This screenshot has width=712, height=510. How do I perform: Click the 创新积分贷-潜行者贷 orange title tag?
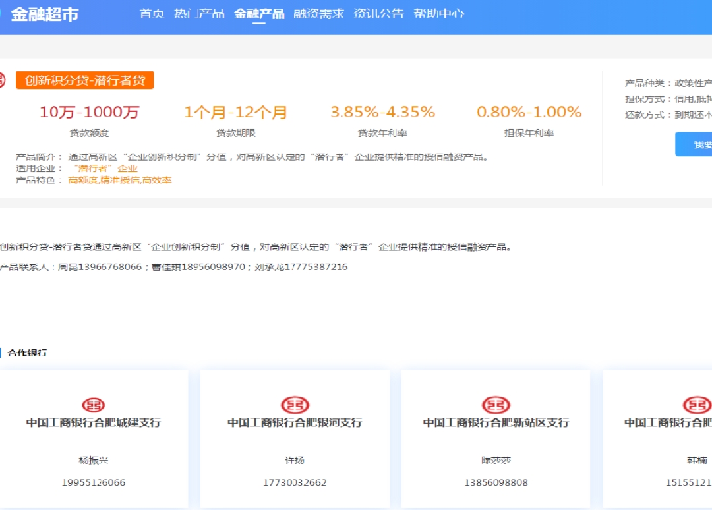coord(85,80)
